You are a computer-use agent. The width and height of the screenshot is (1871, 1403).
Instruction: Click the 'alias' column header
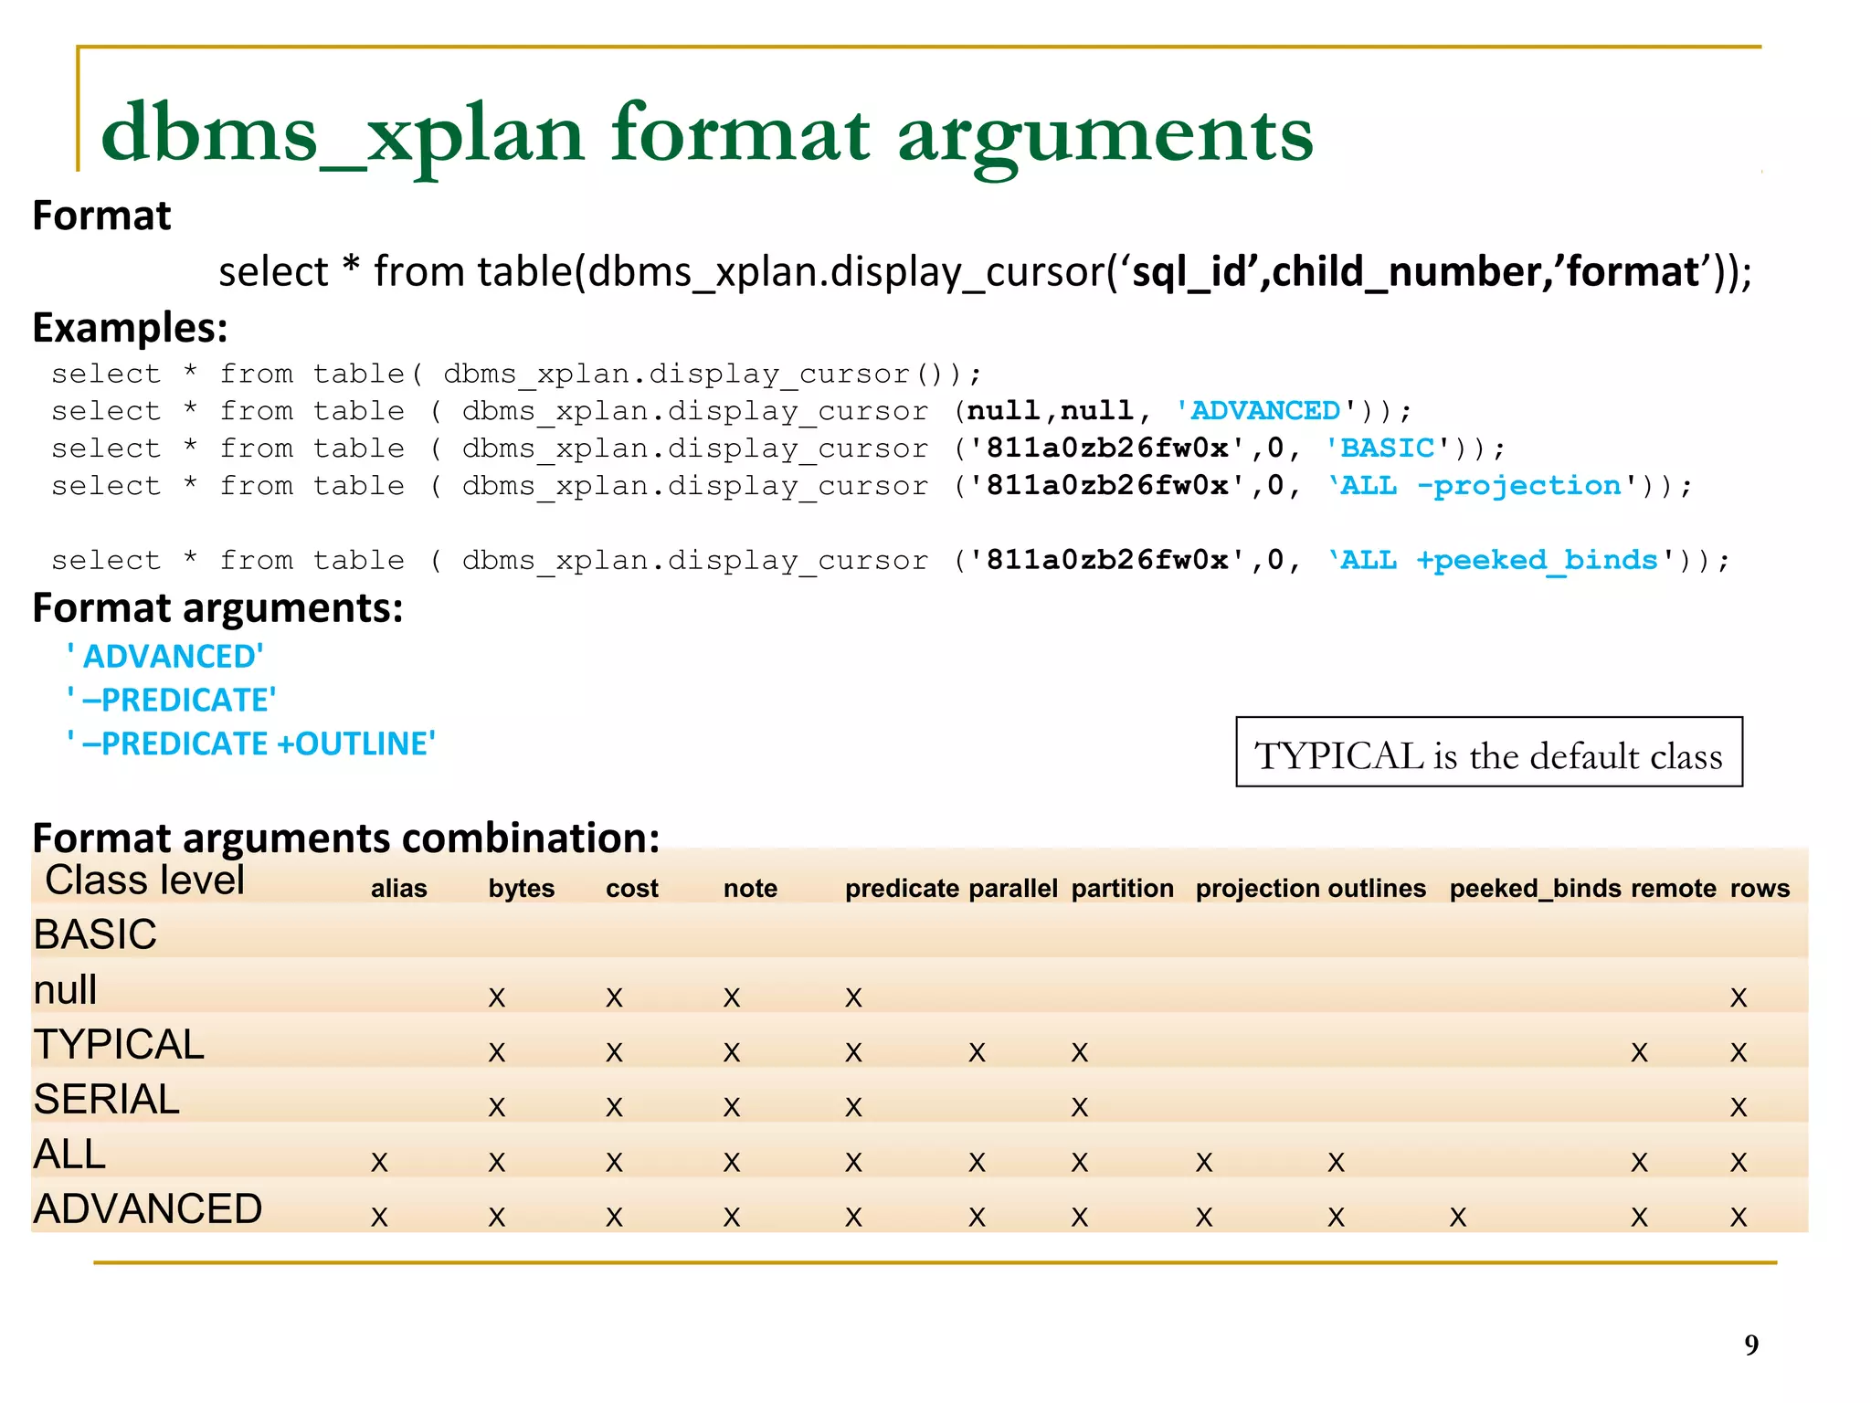(399, 889)
